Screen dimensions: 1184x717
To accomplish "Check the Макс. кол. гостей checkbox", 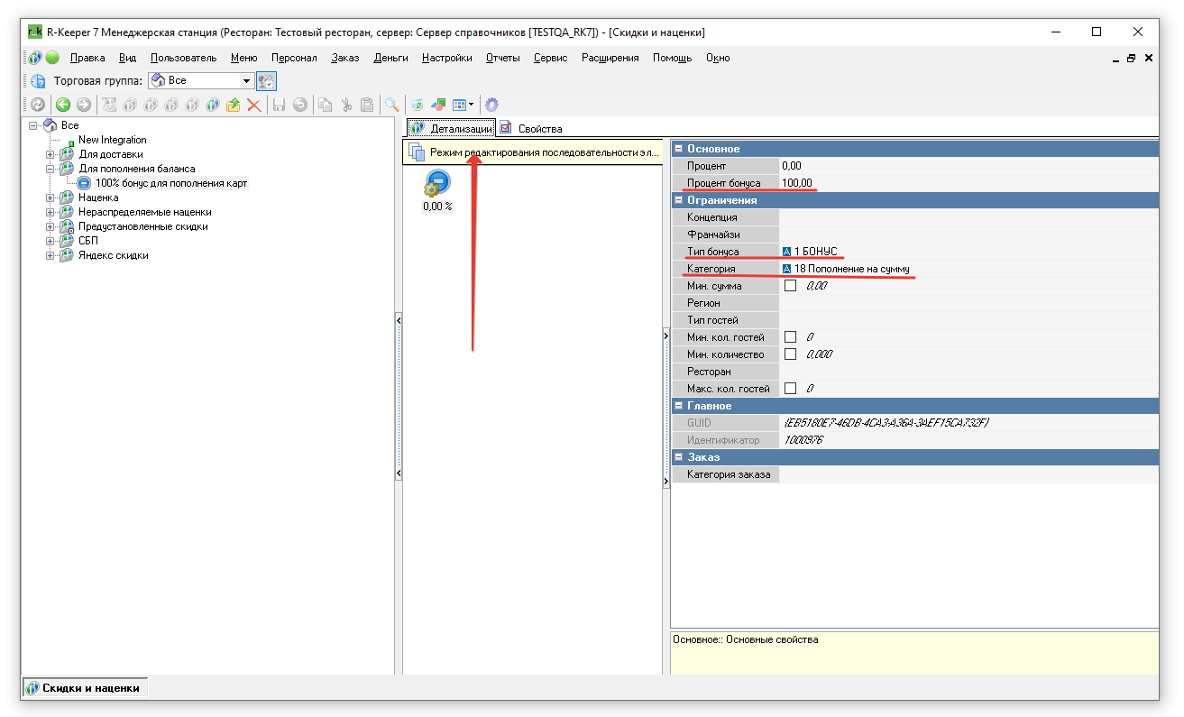I will [x=791, y=389].
